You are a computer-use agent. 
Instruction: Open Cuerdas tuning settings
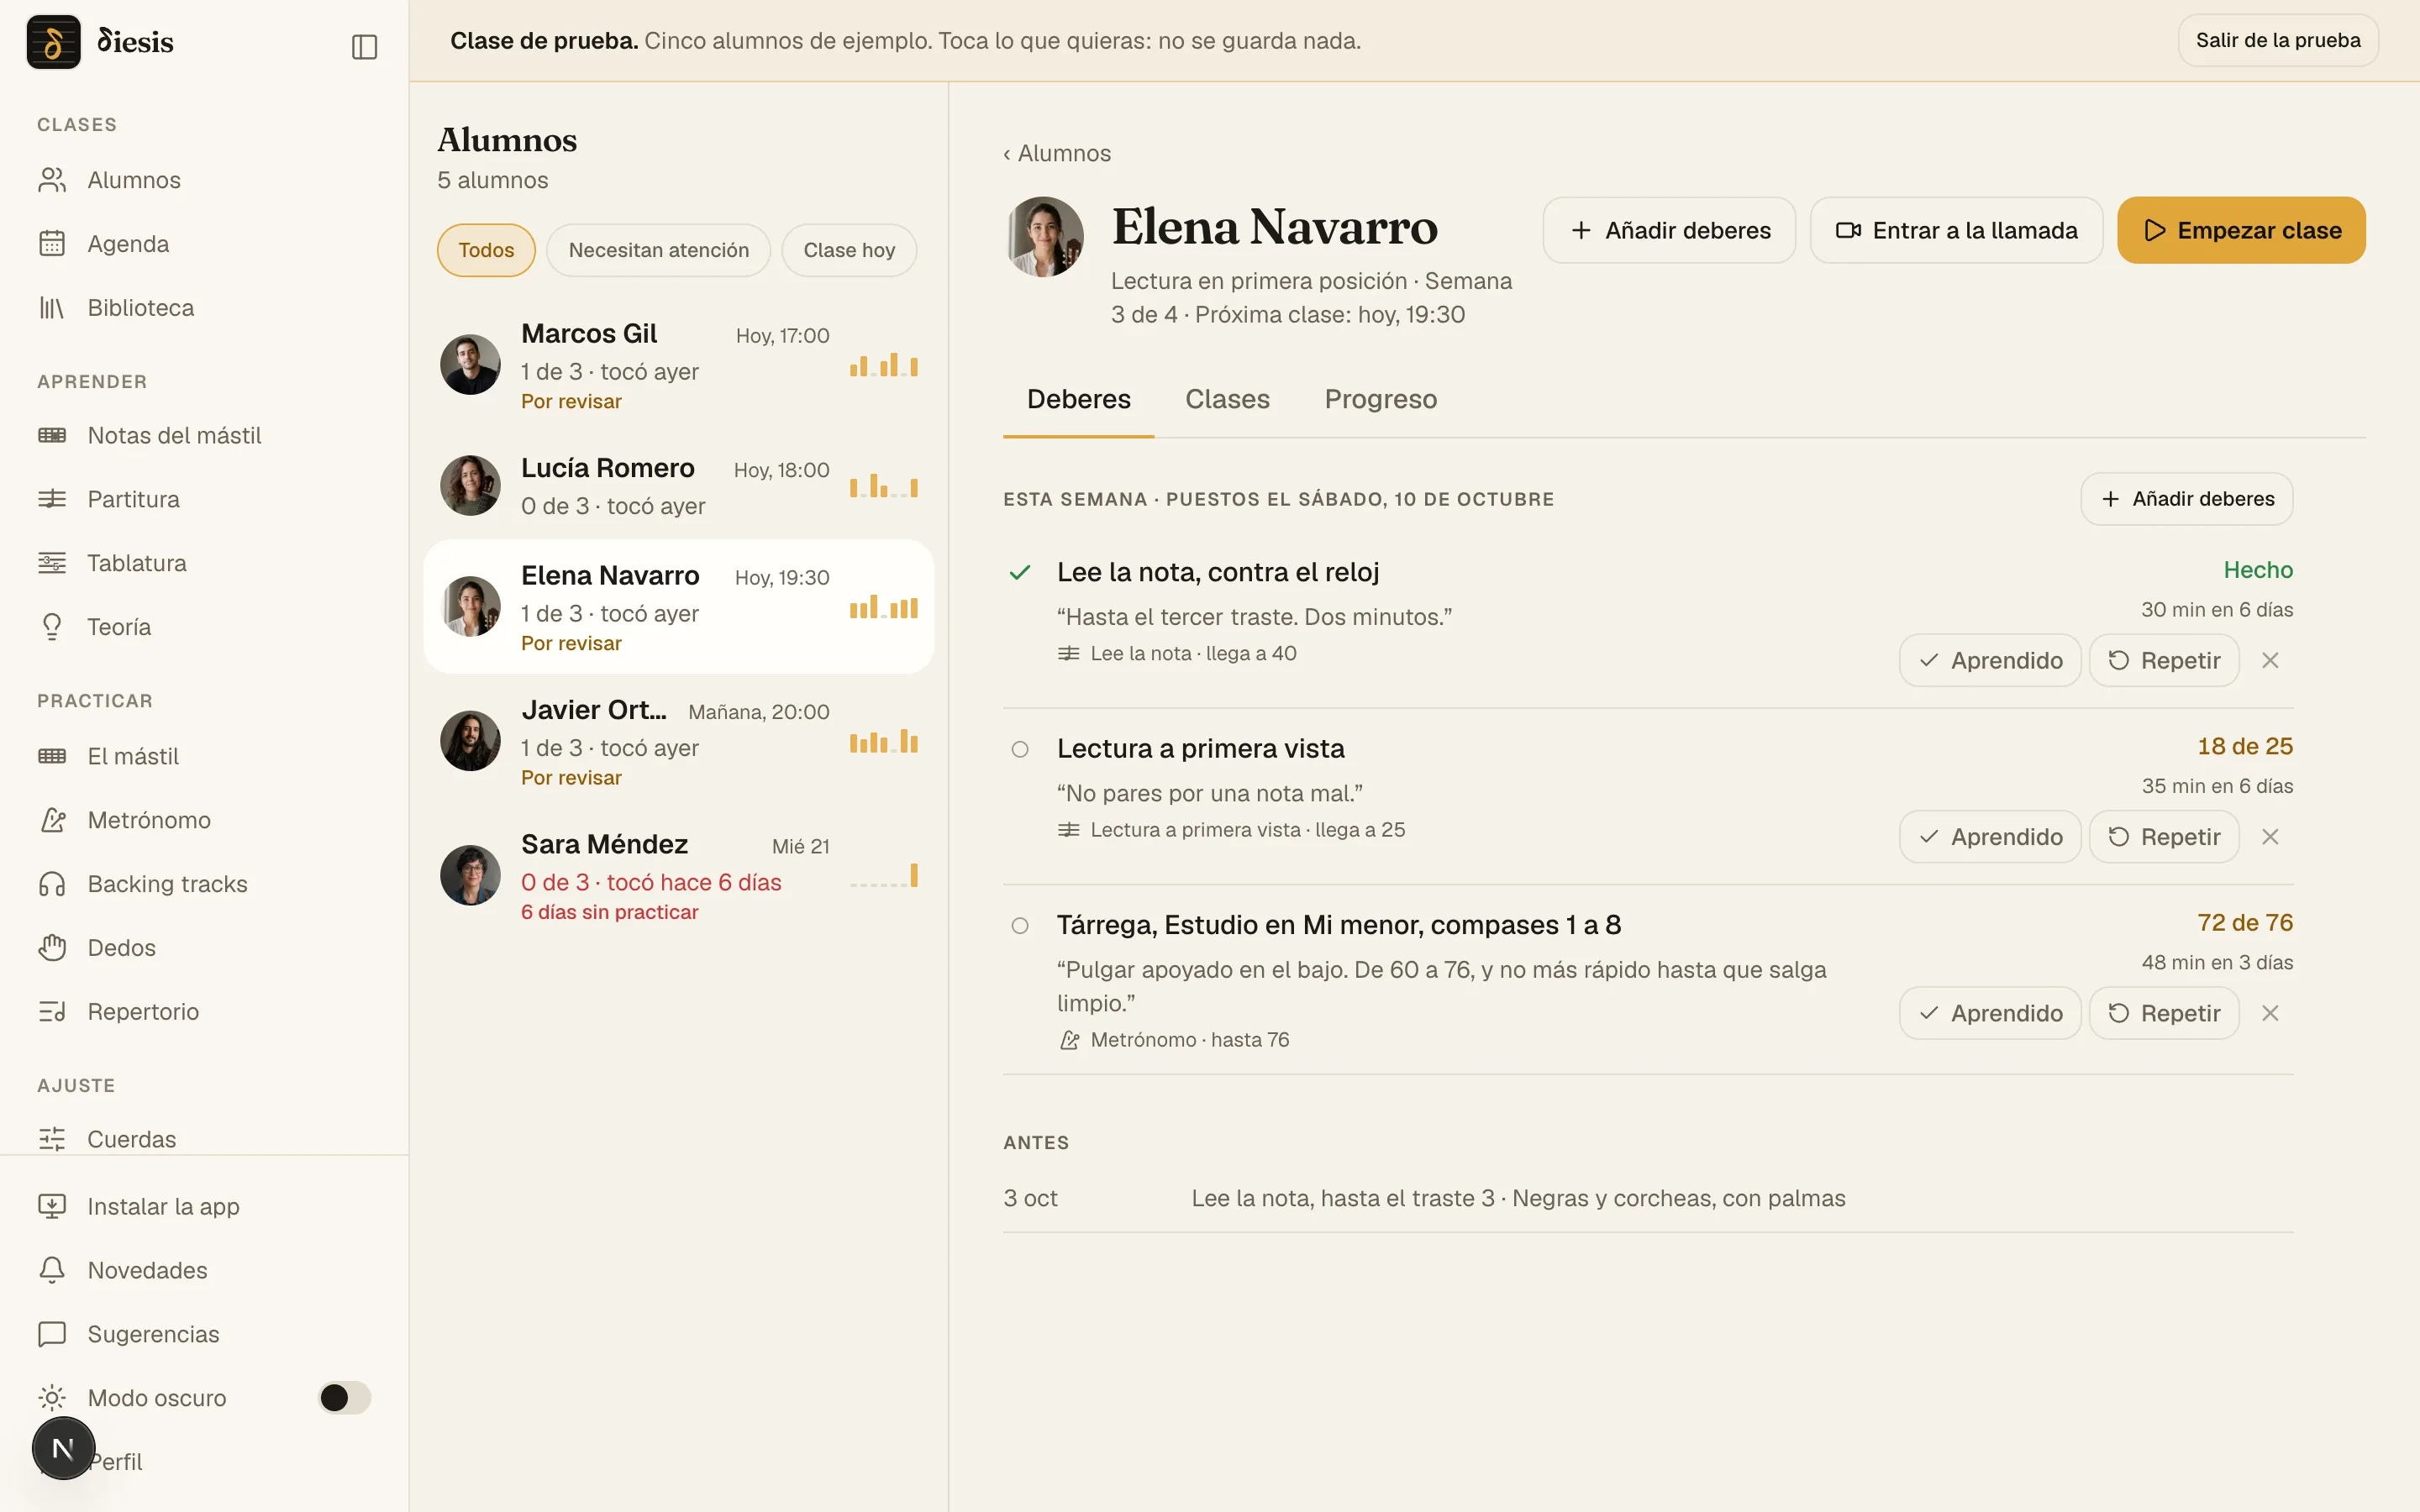click(203, 1138)
